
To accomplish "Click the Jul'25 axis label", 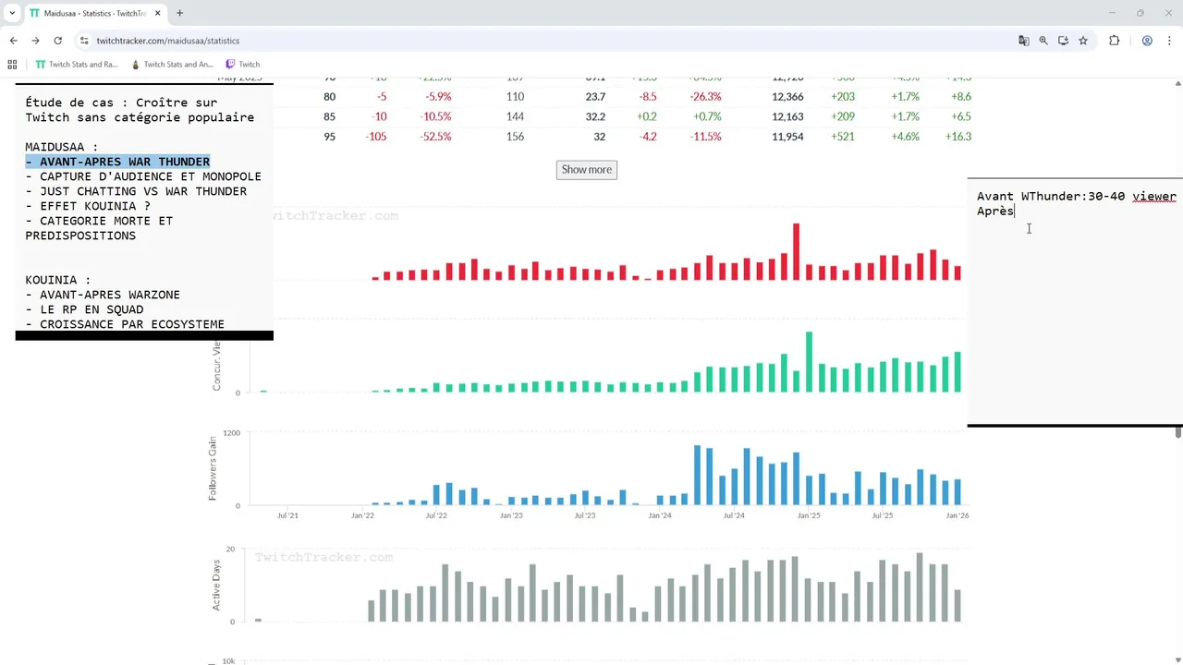I will pyautogui.click(x=883, y=515).
